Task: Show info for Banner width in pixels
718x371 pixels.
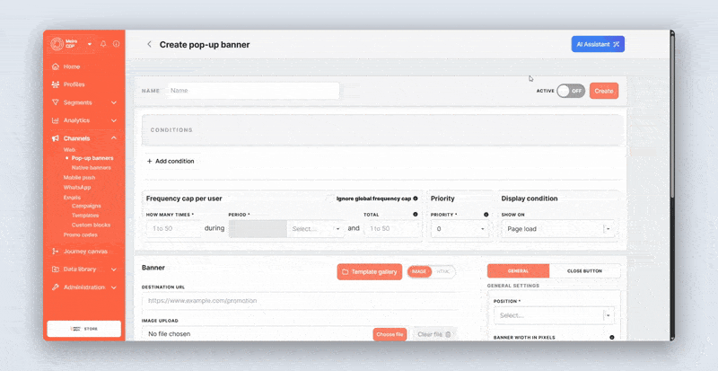Action: 612,337
